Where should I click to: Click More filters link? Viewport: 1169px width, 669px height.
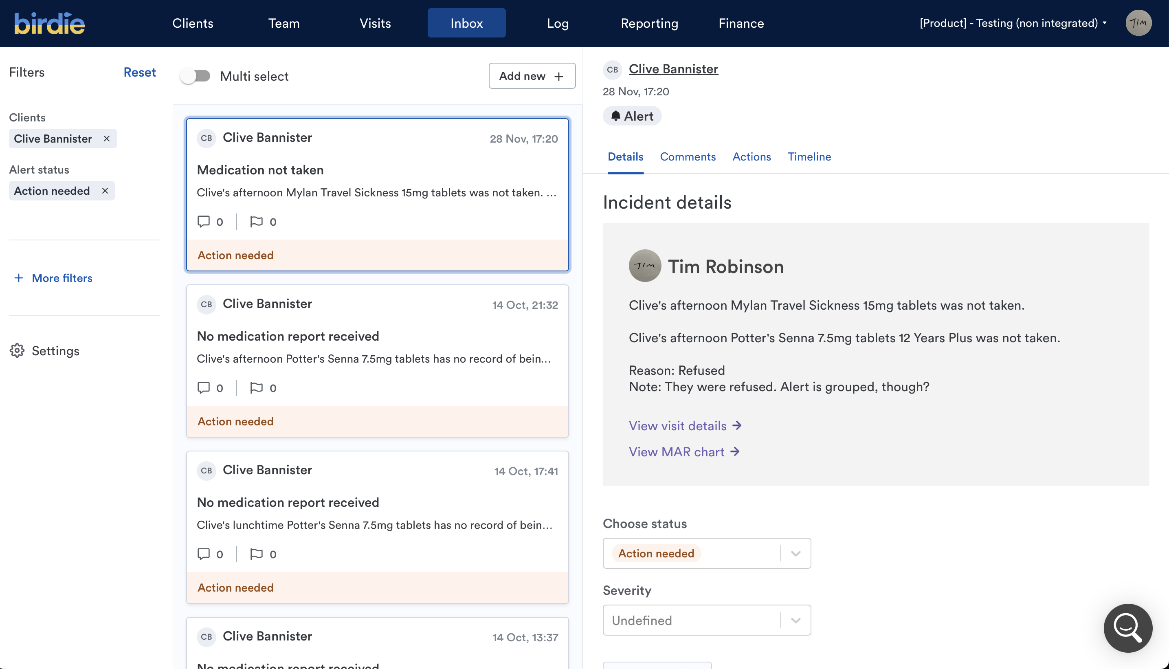[62, 278]
